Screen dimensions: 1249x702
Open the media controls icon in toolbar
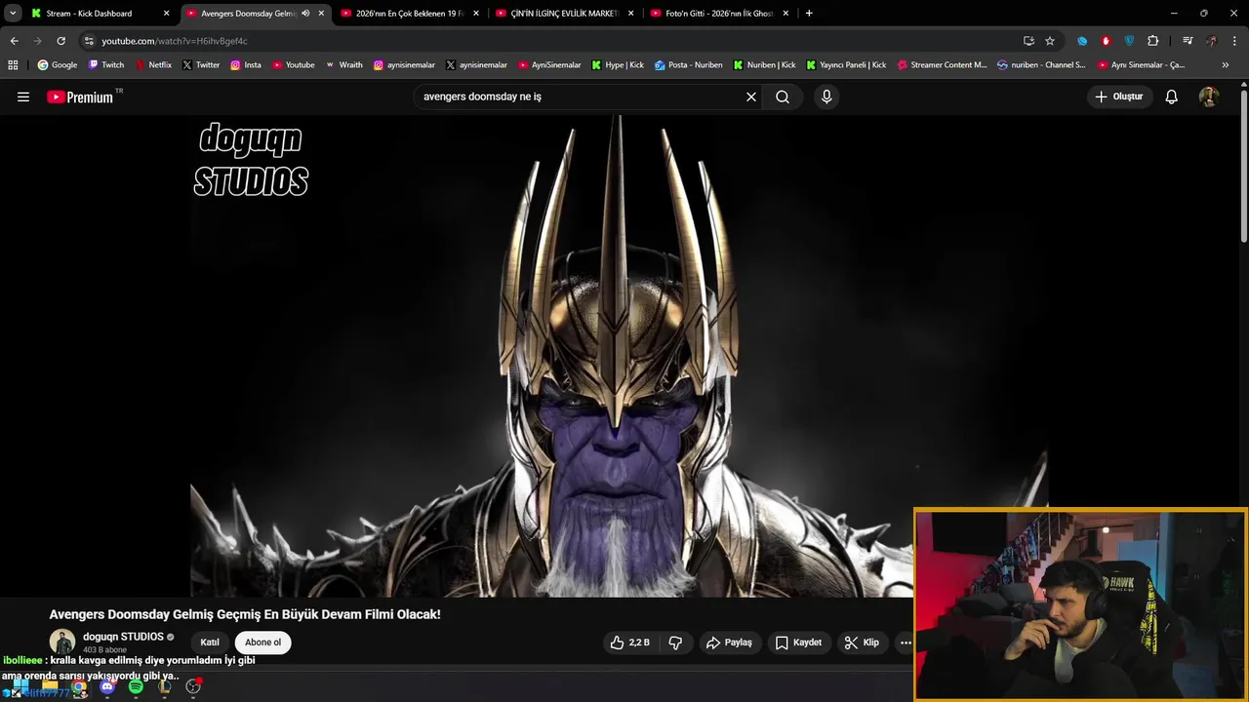coord(1188,41)
